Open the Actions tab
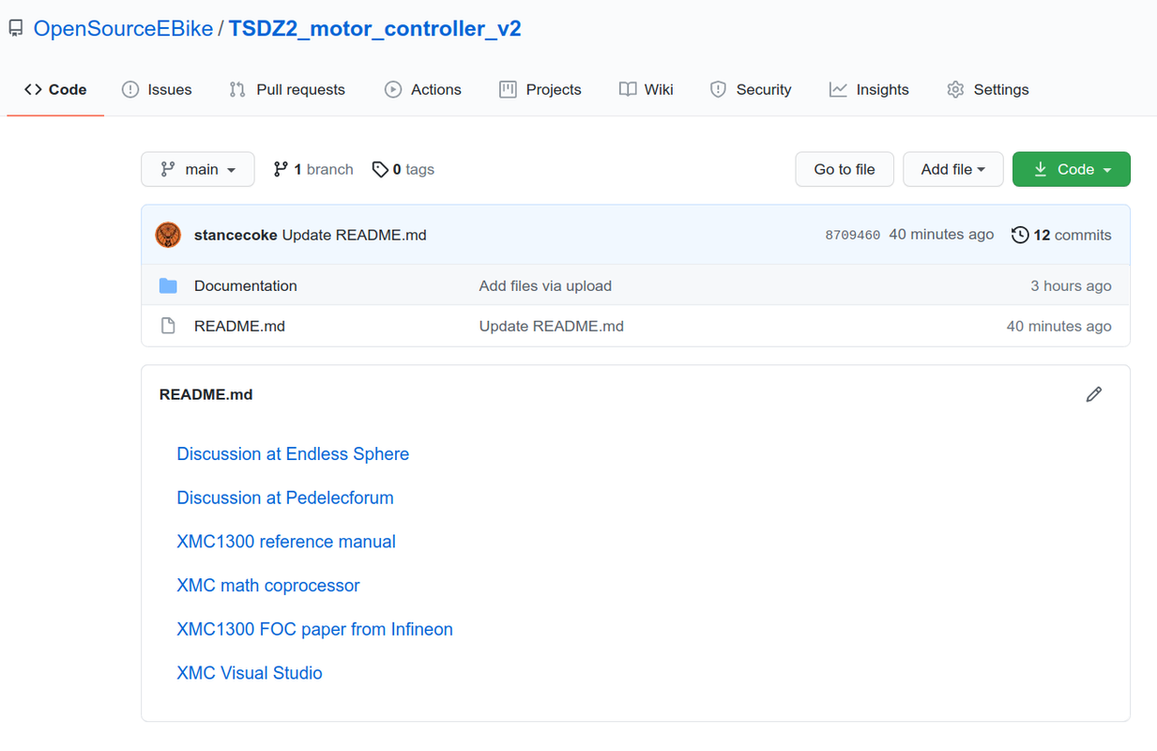Image resolution: width=1157 pixels, height=751 pixels. click(x=423, y=89)
